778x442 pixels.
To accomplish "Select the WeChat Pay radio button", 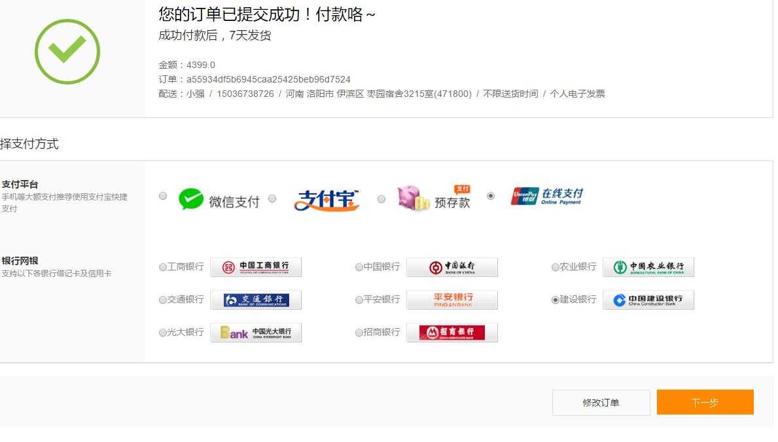I will coord(163,196).
